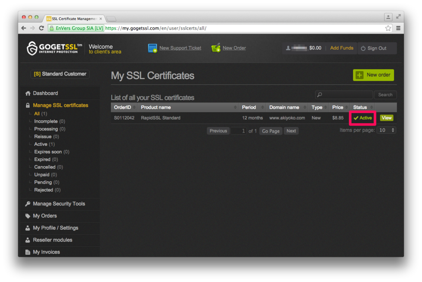Click the Add Funds link
422x282 pixels.
pyautogui.click(x=342, y=48)
